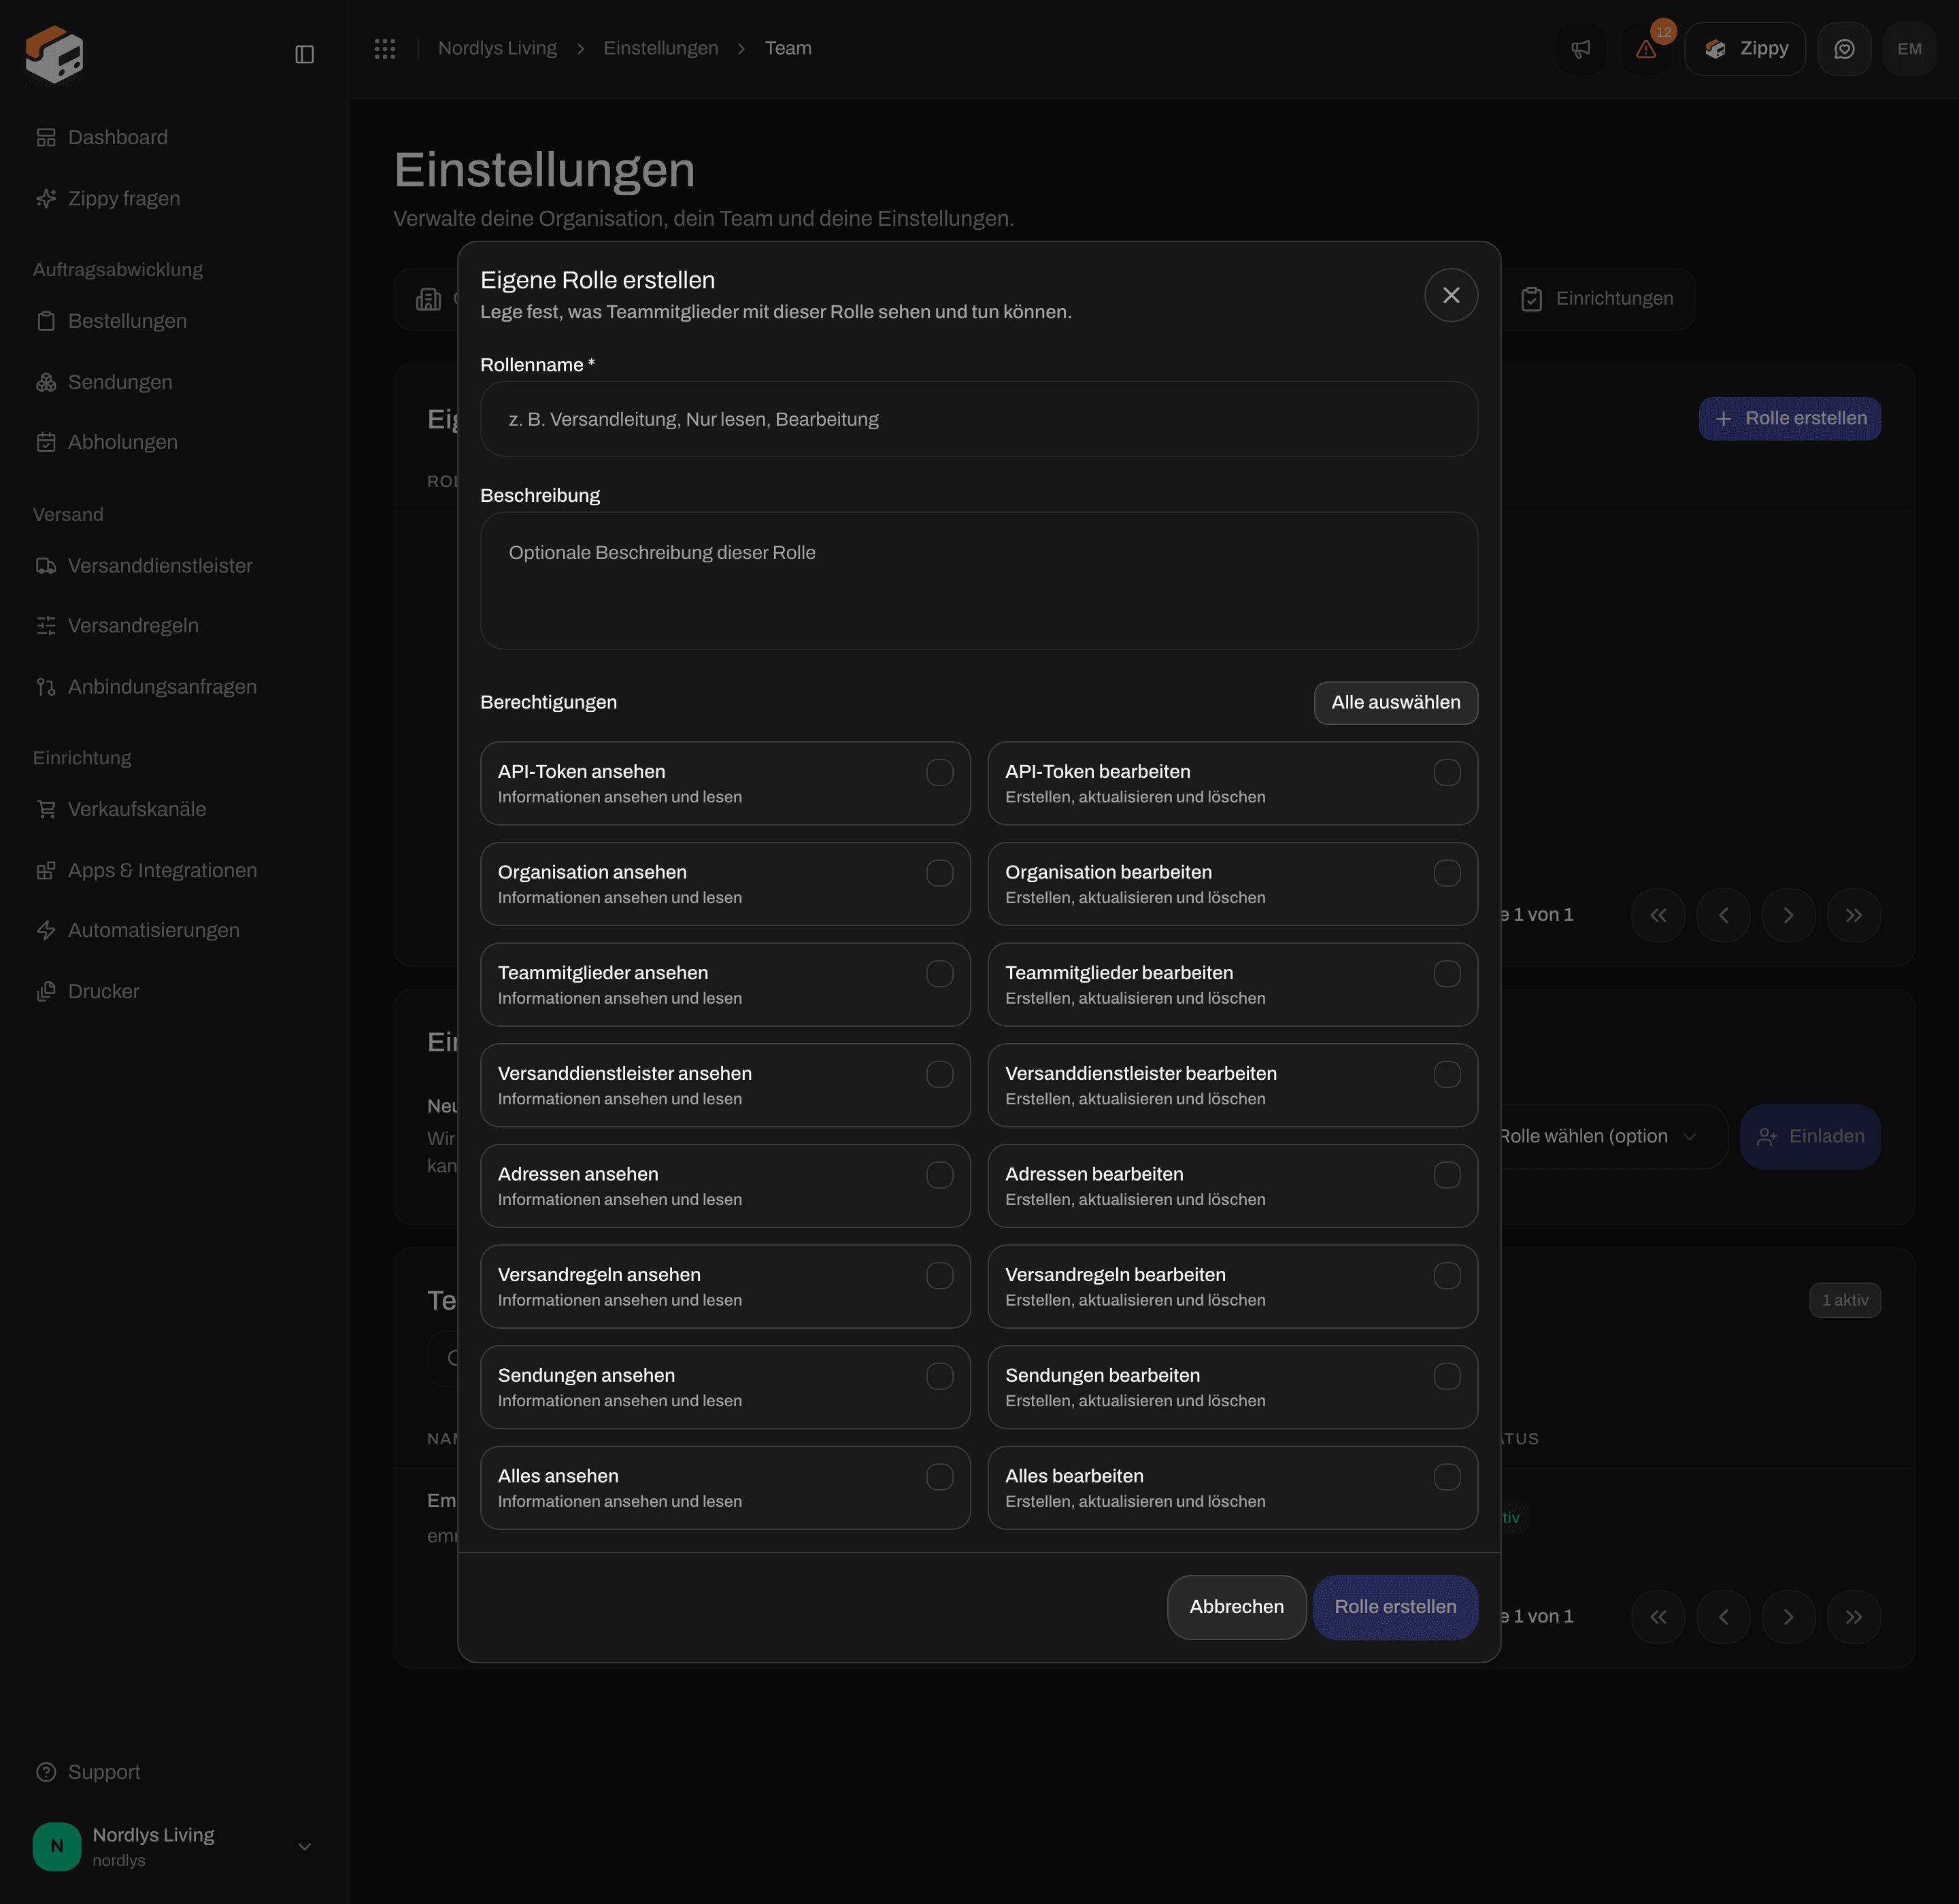Click Einstellungen in the breadcrumb
1959x1904 pixels.
[x=660, y=49]
